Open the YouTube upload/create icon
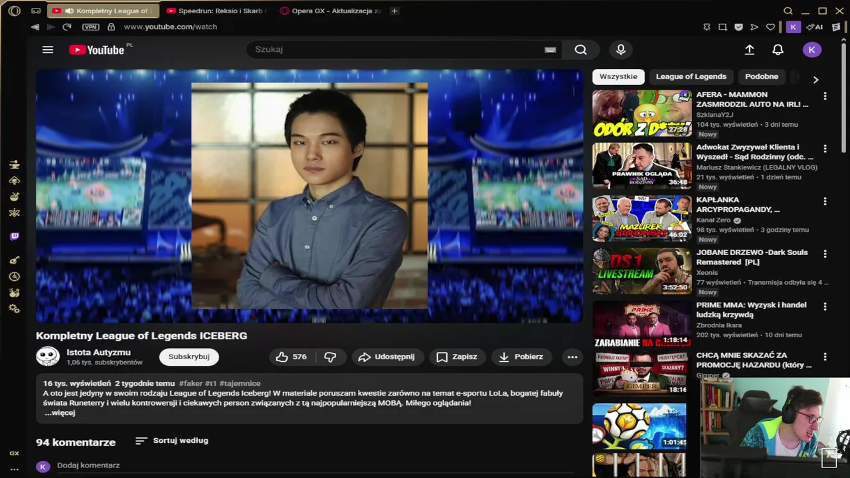The image size is (850, 478). pos(749,50)
